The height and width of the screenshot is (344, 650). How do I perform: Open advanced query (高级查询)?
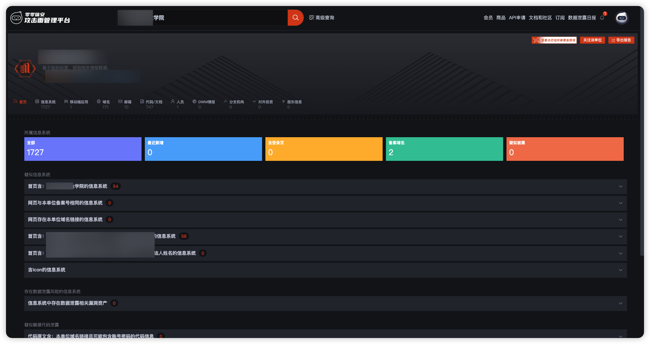point(322,18)
